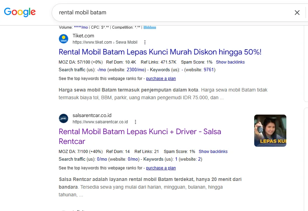Viewport: 308px width, 211px height.
Task: Click the -/mo search traffic for Tiket.com
Action: [x=101, y=70]
